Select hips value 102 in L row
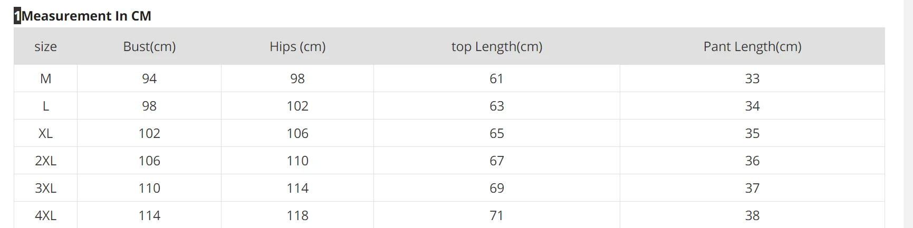The image size is (913, 228). pos(297,106)
